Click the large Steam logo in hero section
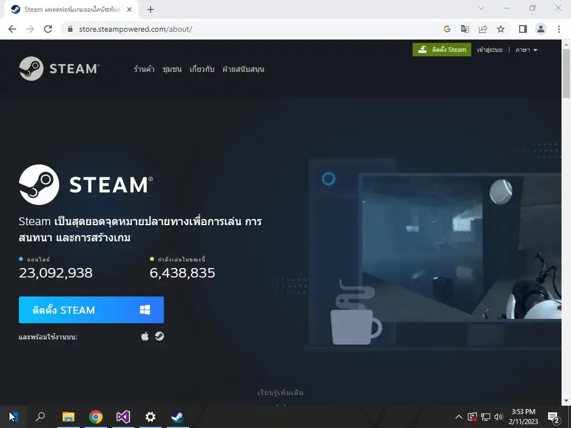 [x=86, y=184]
